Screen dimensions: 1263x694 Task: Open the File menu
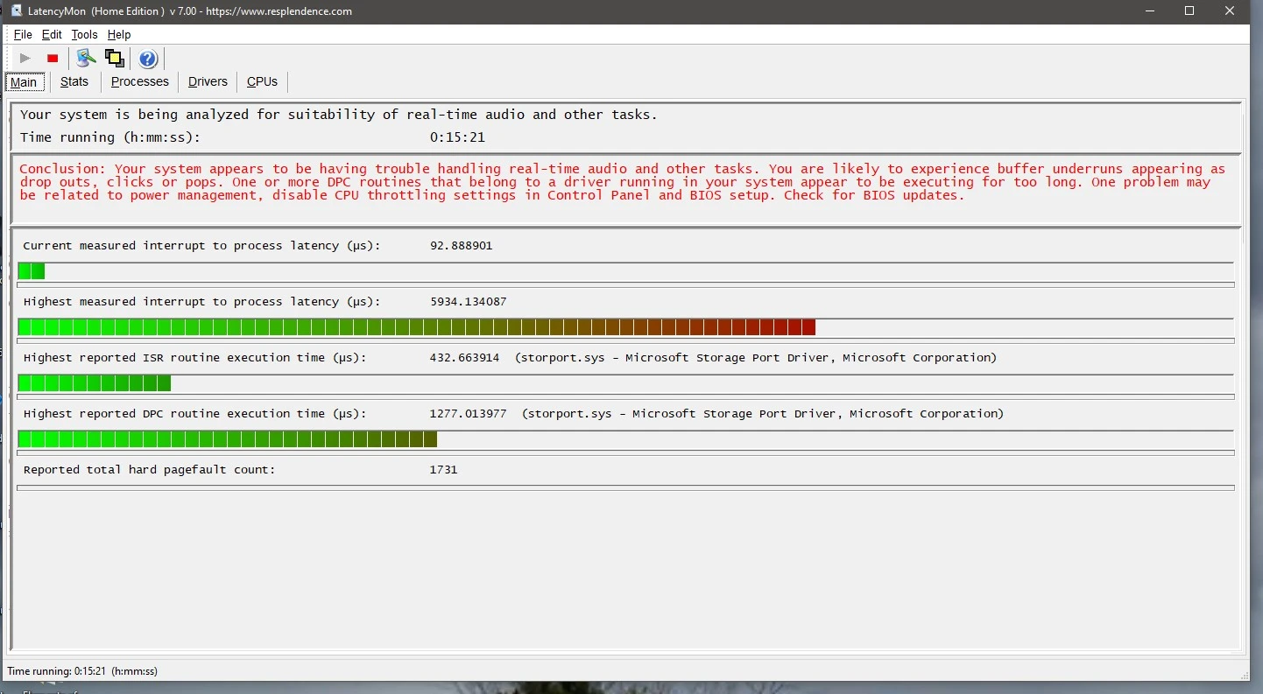tap(23, 35)
